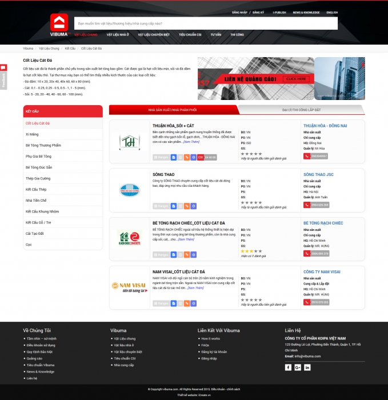Click orange link icon in Nam Visai card
388x400 pixels.
click(x=187, y=303)
